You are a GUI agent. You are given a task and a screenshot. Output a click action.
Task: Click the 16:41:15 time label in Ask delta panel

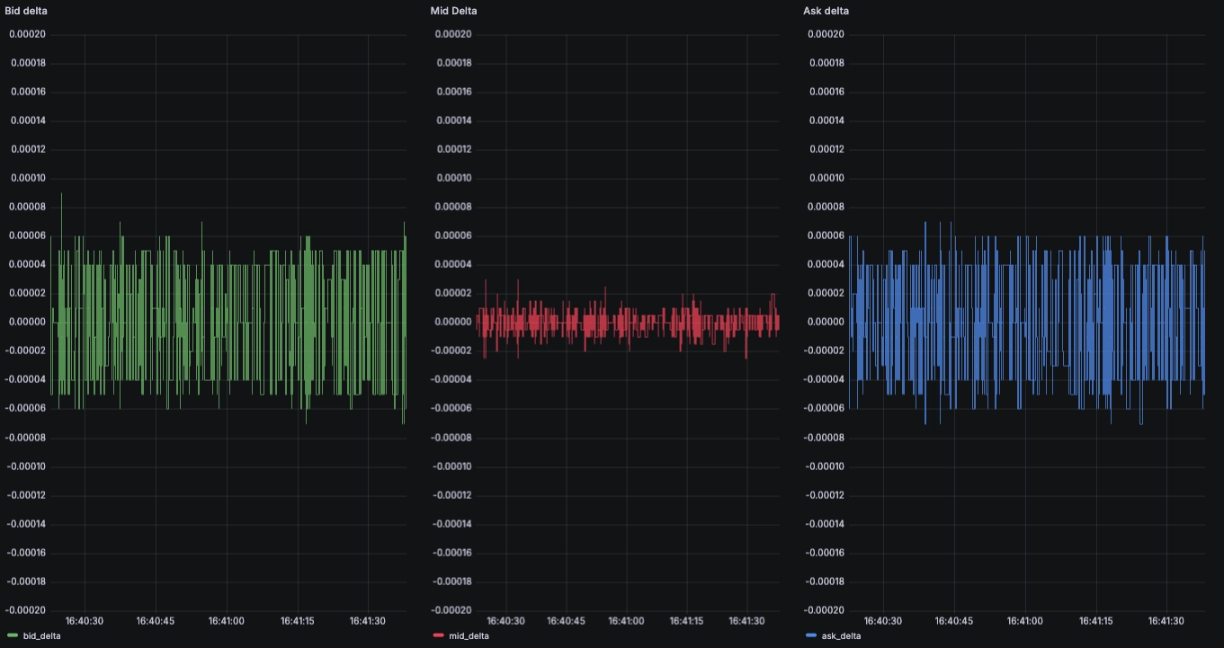1095,621
